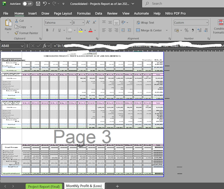Image resolution: width=224 pixels, height=189 pixels.
Task: Toggle Wrap Text
Action: (145, 23)
